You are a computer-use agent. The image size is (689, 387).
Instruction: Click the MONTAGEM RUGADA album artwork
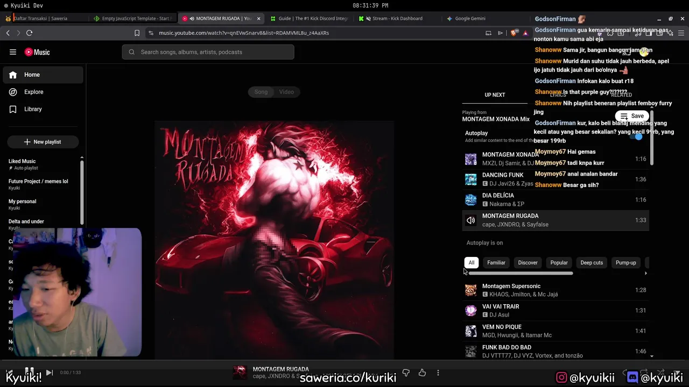point(275,240)
